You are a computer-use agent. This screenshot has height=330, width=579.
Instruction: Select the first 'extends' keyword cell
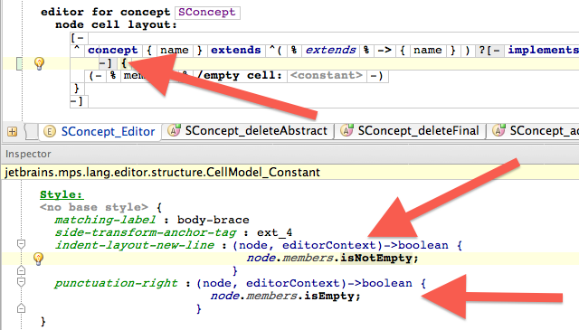tap(236, 51)
